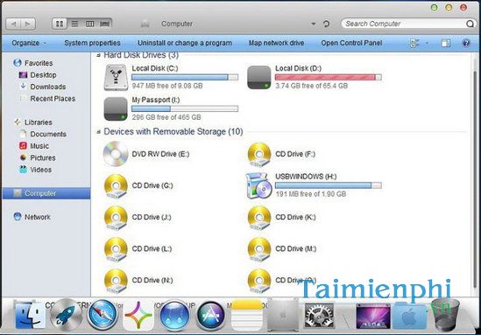
Task: Select the CD Drive (K:) icon
Action: [x=259, y=218]
